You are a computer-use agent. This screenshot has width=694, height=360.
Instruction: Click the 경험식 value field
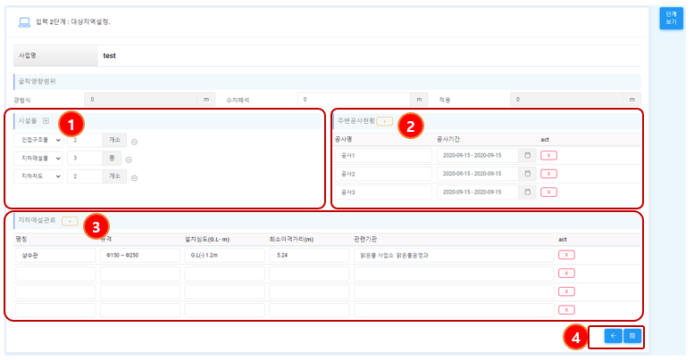point(141,100)
